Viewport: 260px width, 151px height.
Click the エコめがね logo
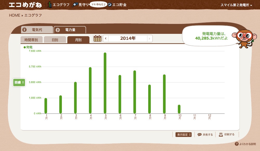25,5
